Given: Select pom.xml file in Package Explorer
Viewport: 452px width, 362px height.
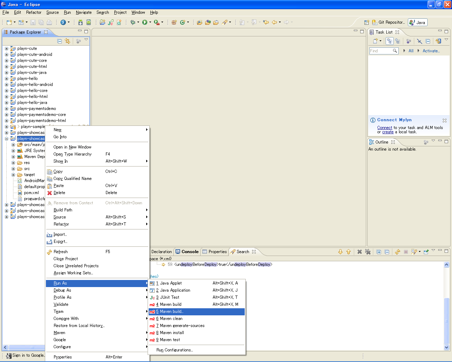Looking at the screenshot, I should [x=31, y=193].
